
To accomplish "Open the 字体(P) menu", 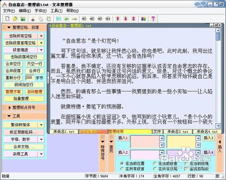I will click(41, 11).
